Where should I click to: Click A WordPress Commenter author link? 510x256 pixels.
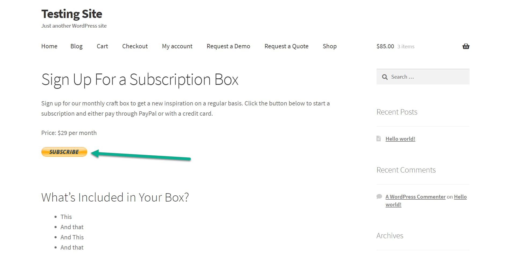click(415, 197)
